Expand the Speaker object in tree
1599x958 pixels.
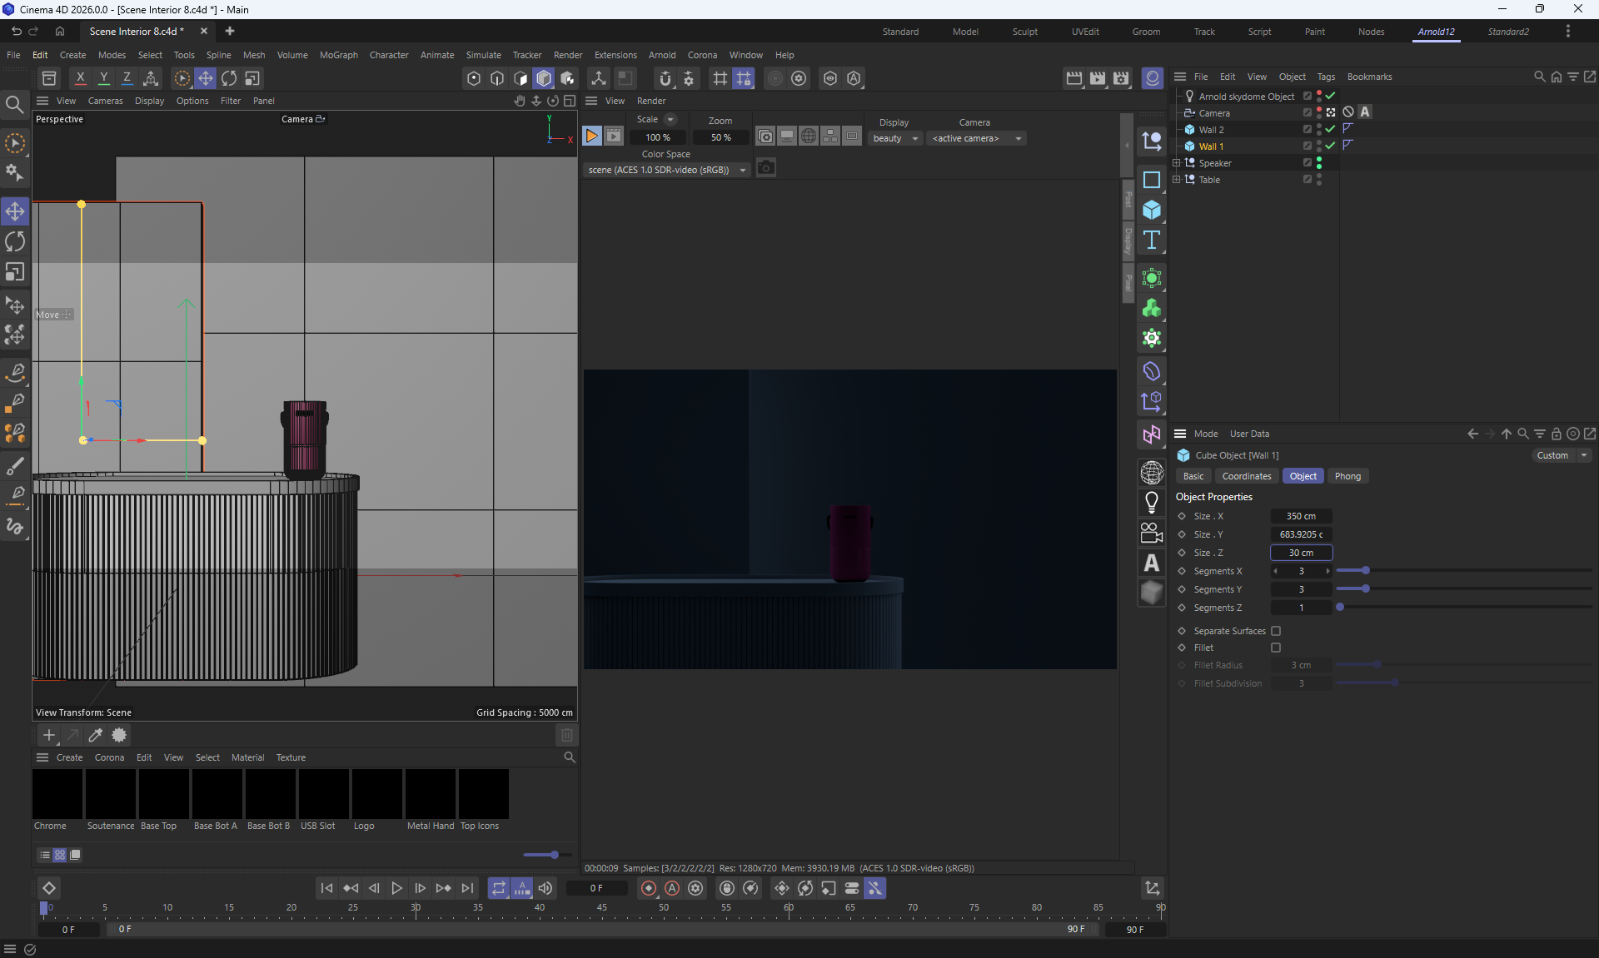pyautogui.click(x=1176, y=163)
